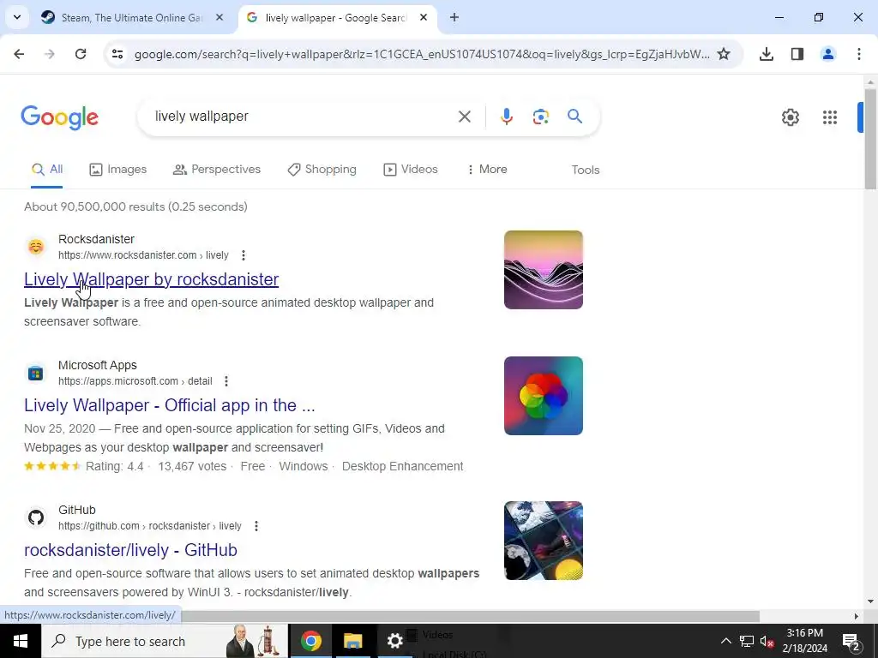Open options for GitHub result
This screenshot has width=878, height=658.
pos(256,526)
